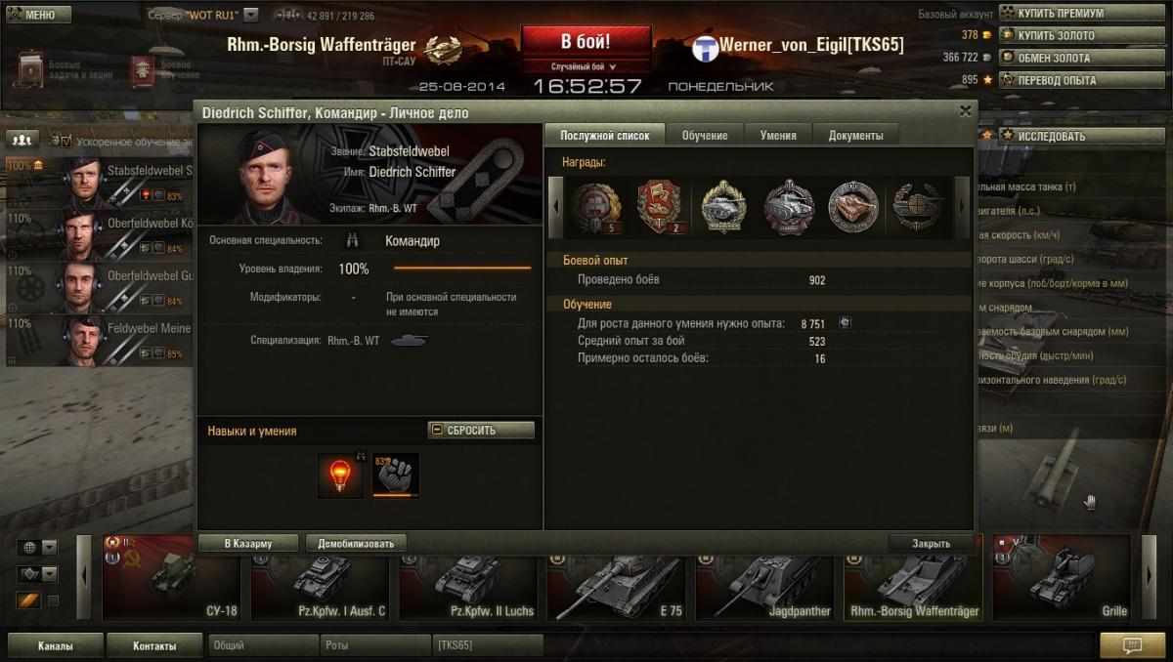This screenshot has width=1173, height=662.
Task: Click the tank icon next to Rhm.-B. WT specialization
Action: [410, 340]
